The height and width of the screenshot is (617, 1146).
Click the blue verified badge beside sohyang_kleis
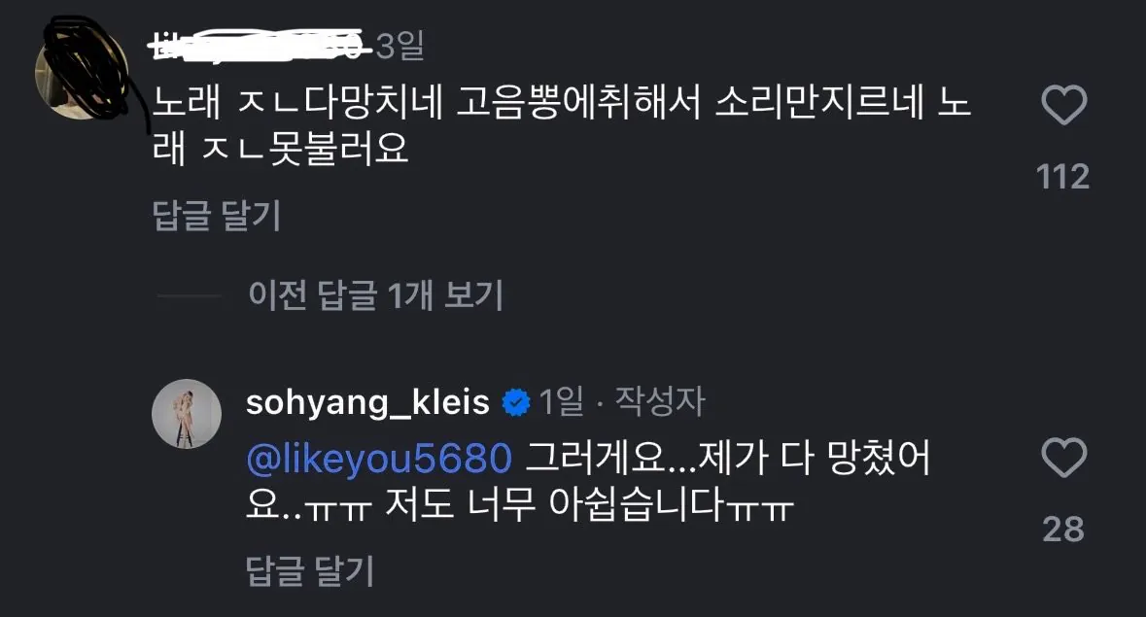click(x=515, y=402)
